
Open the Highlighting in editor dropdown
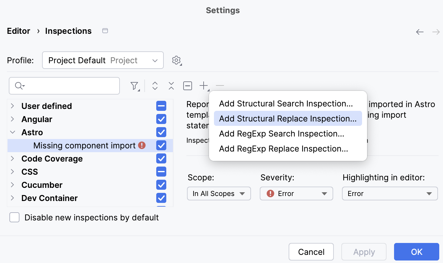(390, 193)
